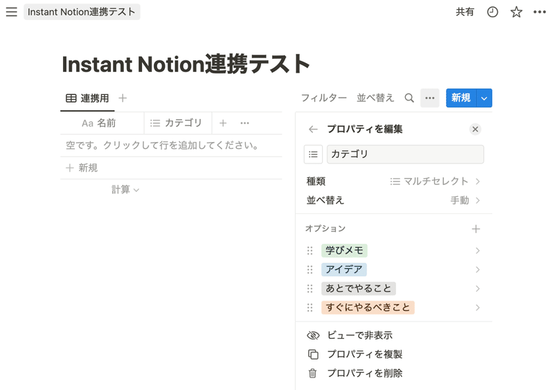Expand アイデア option chevron
Screen dimensions: 554x390
[477, 269]
